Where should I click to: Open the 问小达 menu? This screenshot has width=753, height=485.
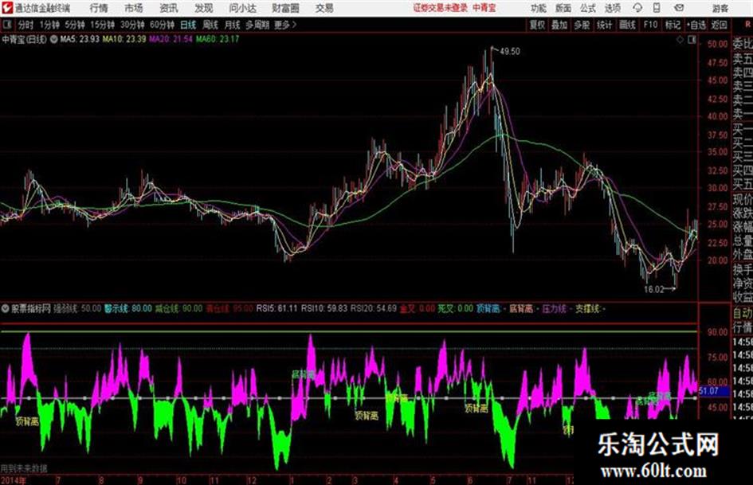point(242,8)
